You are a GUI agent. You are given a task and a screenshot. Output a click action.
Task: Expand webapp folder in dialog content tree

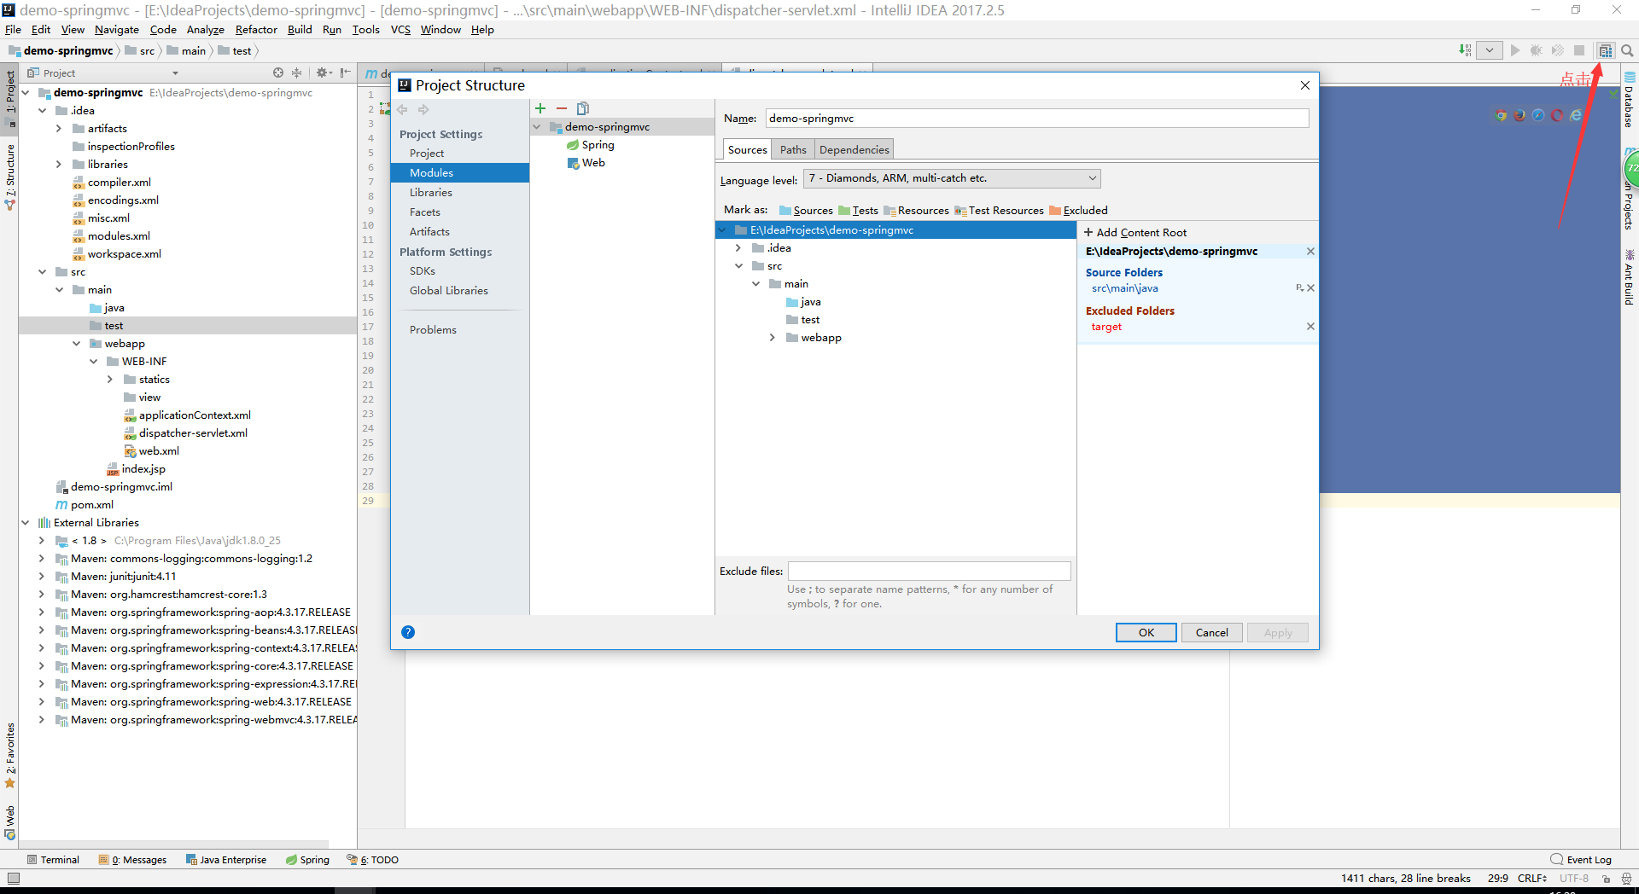click(773, 338)
